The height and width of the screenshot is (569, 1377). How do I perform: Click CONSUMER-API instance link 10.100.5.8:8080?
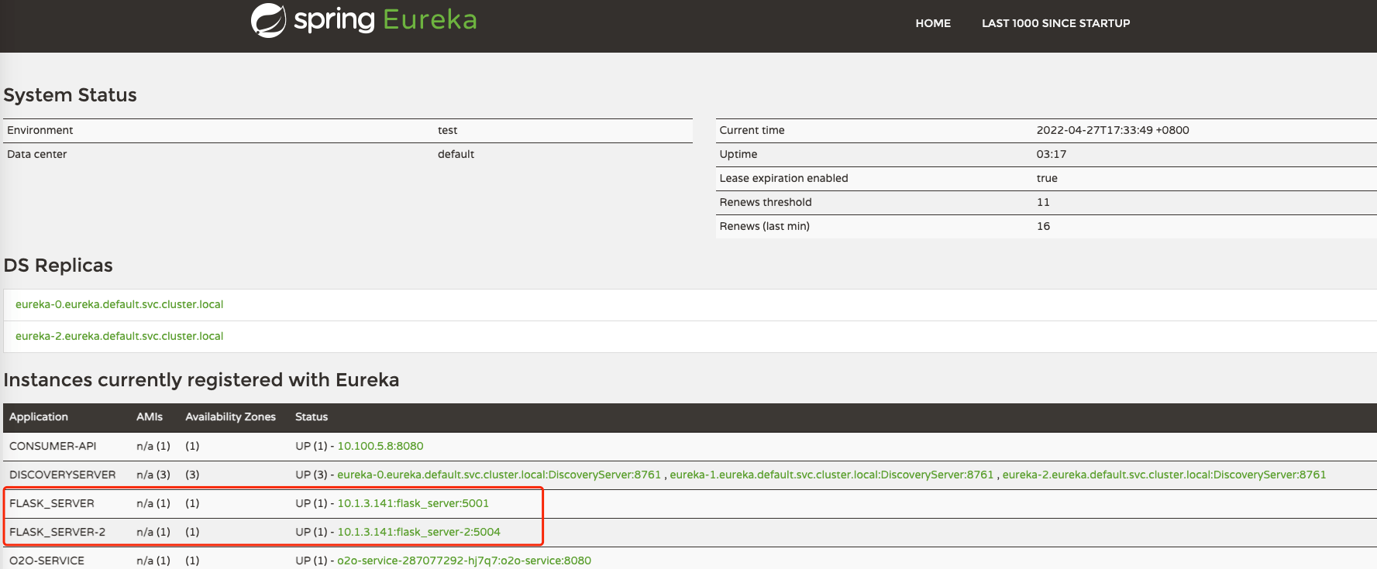tap(380, 446)
